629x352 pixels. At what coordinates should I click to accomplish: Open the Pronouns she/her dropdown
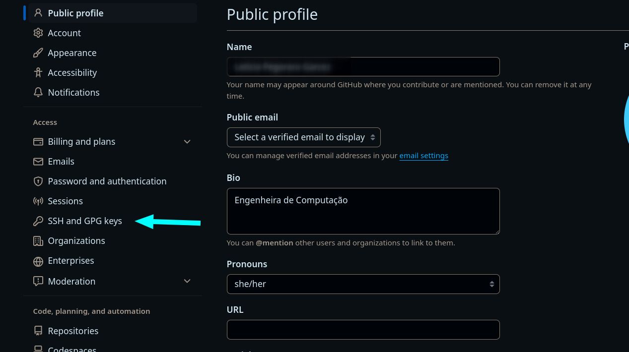pyautogui.click(x=363, y=284)
